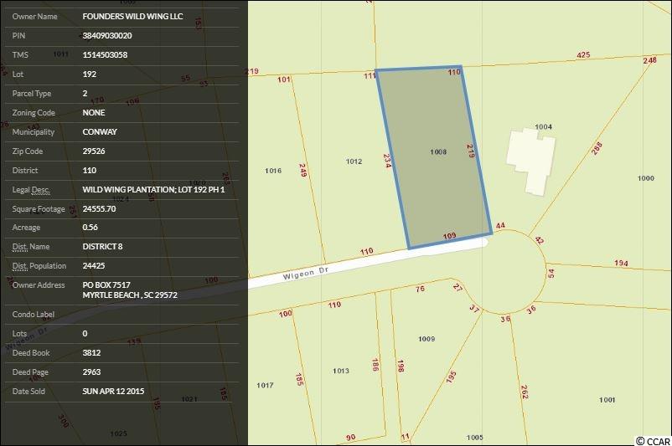
Task: Click the MYRTLE BEACH, SC 29572 address line
Action: click(x=130, y=295)
